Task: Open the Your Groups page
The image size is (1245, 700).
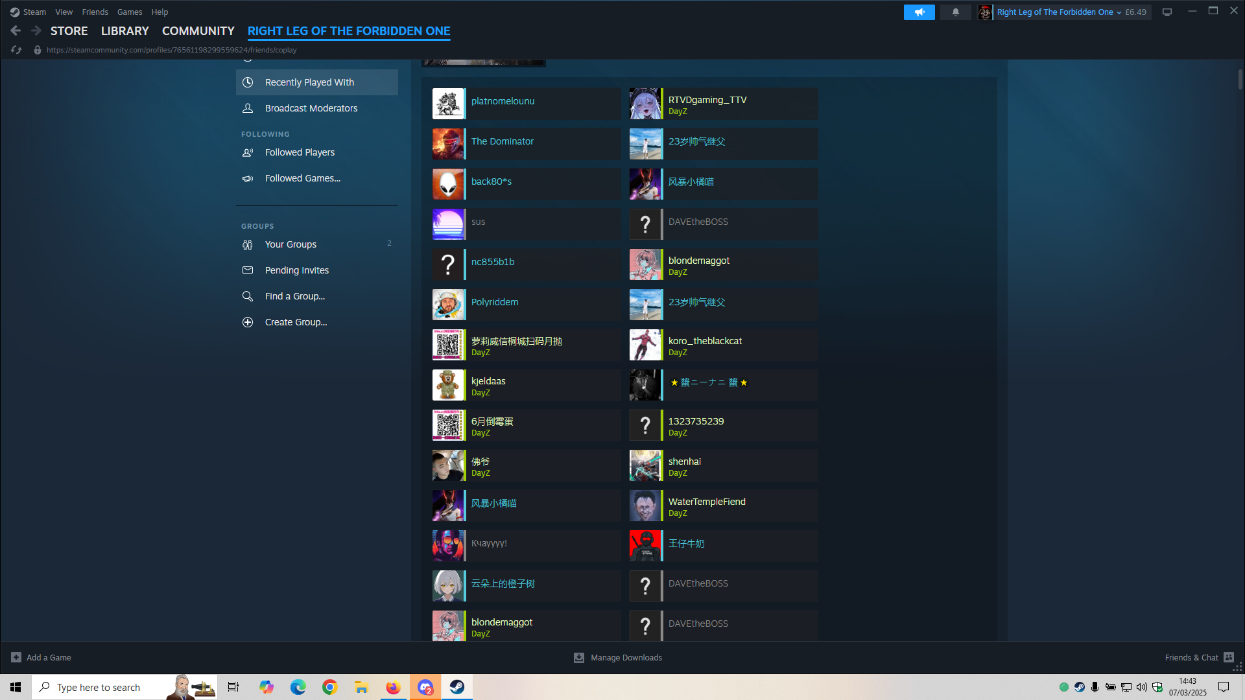Action: tap(317, 244)
